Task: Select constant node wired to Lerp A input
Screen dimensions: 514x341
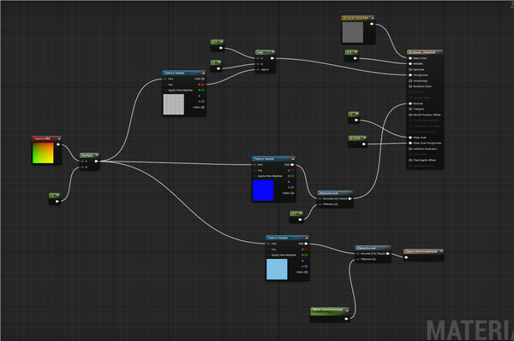Action: click(x=217, y=45)
